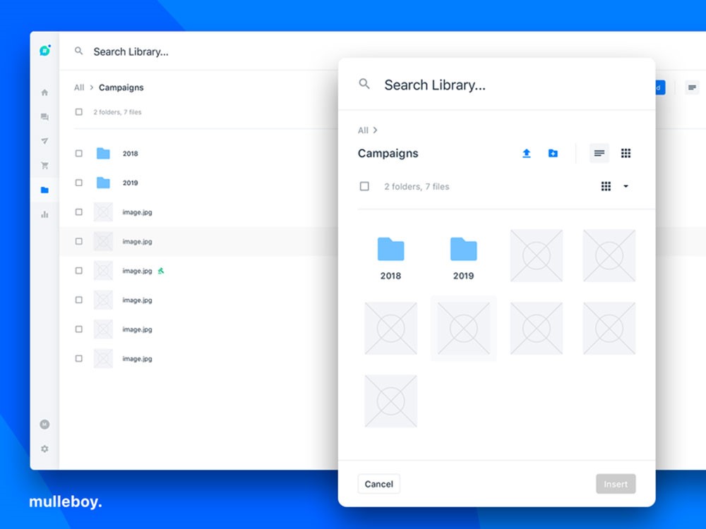Image resolution: width=706 pixels, height=529 pixels.
Task: Click the new folder icon in the dialog
Action: point(553,153)
